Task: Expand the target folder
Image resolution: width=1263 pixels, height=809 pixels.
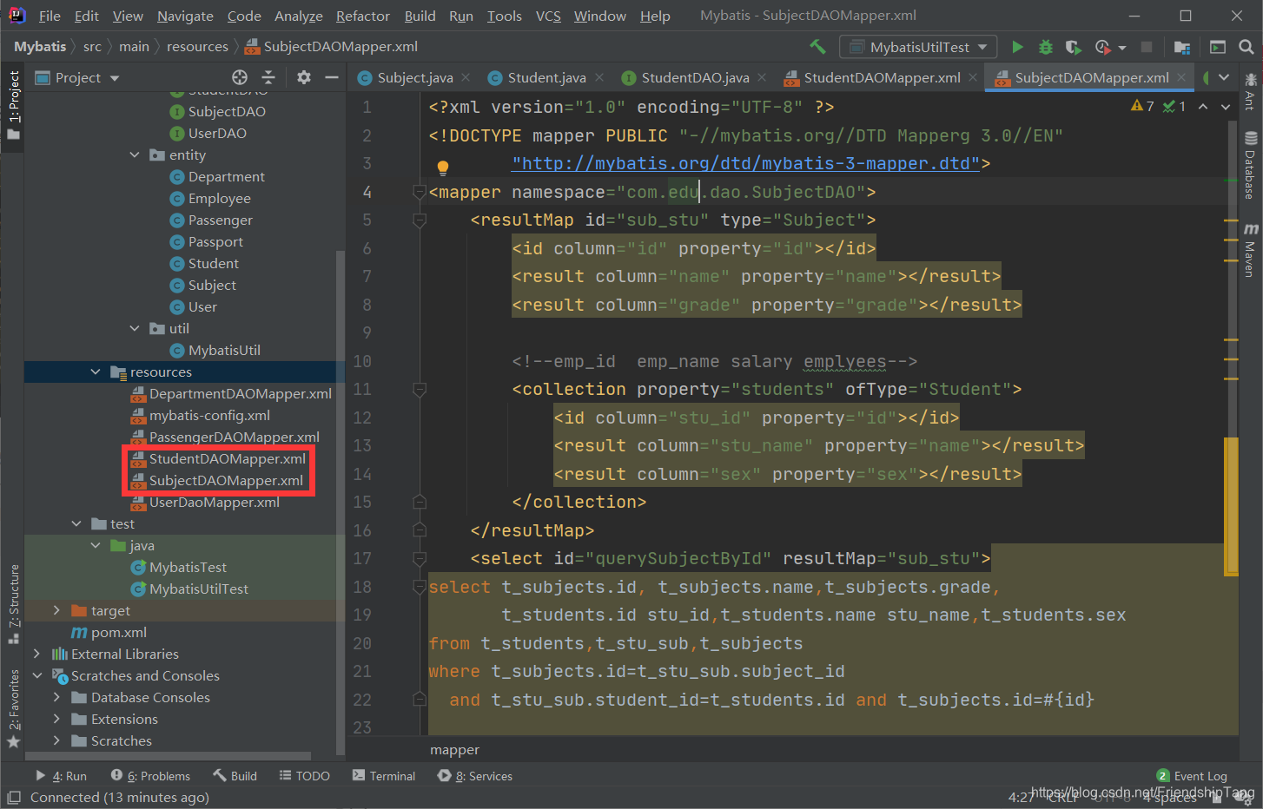Action: 56,610
